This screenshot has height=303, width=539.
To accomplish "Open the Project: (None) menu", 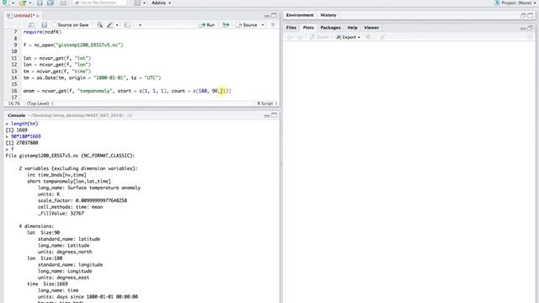I will point(515,3).
